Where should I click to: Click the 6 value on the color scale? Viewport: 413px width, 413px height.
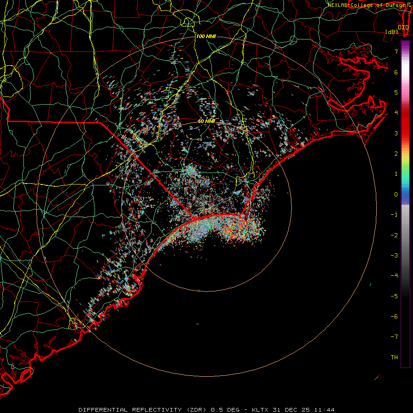pyautogui.click(x=396, y=72)
